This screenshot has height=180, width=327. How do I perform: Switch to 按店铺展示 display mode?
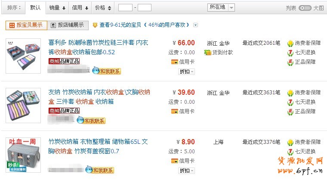[x=68, y=25]
